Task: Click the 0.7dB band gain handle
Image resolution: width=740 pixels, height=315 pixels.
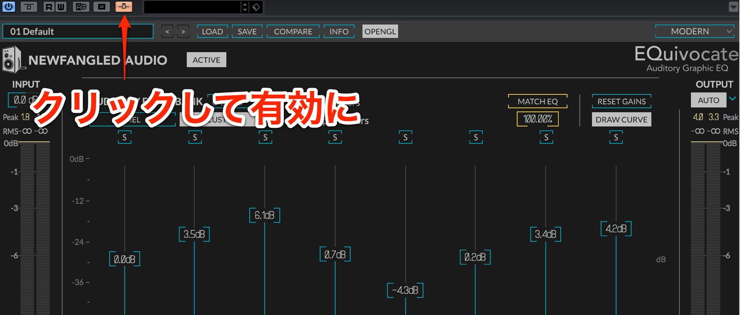Action: (x=335, y=254)
